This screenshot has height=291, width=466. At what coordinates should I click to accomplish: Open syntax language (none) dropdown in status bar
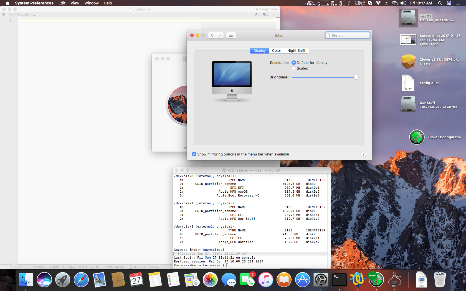pyautogui.click(x=38, y=267)
